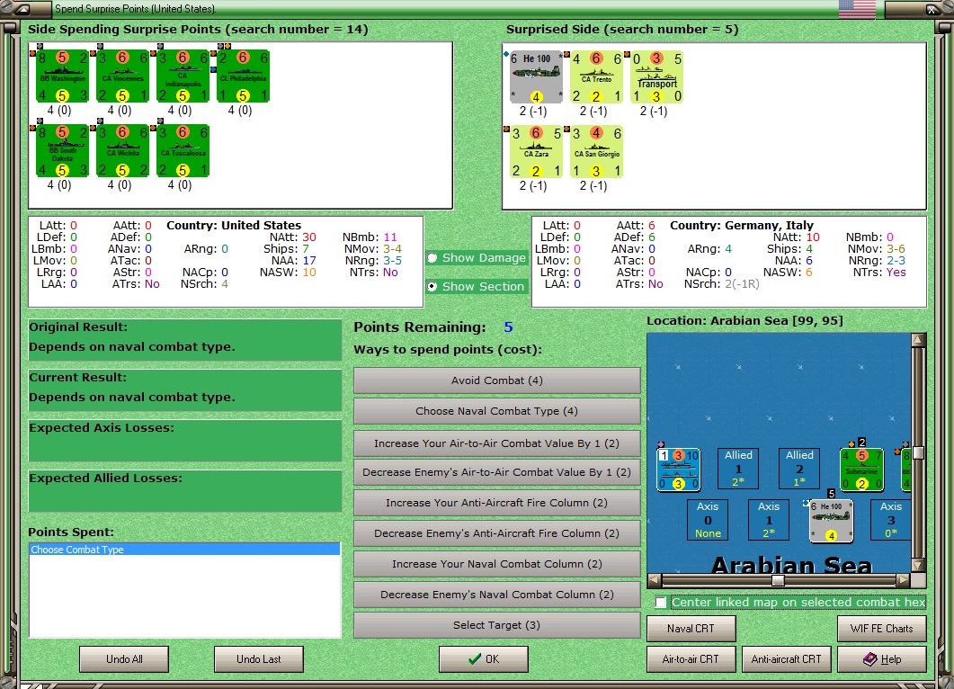
Task: Click map vertical scrollbar up arrow
Action: [918, 340]
